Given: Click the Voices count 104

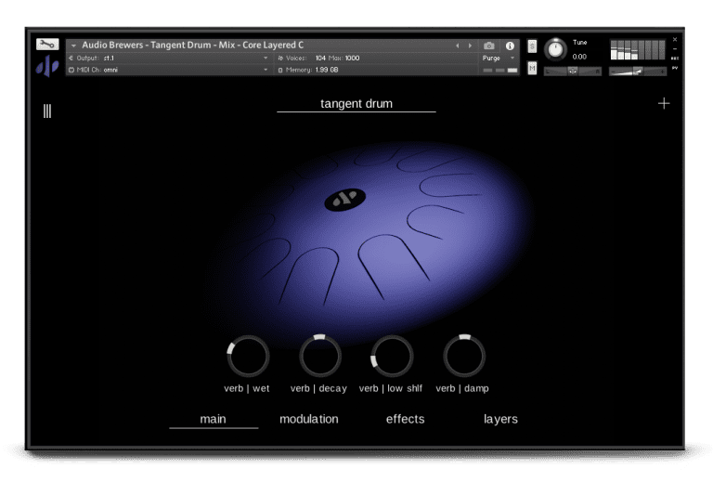Looking at the screenshot, I should [x=320, y=58].
